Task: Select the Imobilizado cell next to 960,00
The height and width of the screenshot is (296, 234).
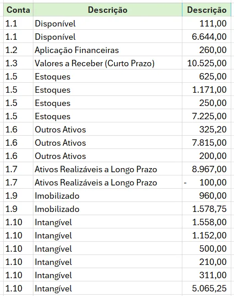Action: click(x=107, y=195)
